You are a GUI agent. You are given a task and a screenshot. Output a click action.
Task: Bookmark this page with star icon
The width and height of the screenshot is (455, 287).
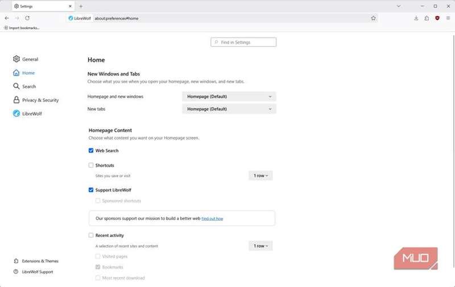[373, 18]
